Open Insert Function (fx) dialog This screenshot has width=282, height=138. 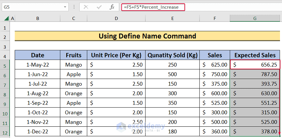point(112,7)
